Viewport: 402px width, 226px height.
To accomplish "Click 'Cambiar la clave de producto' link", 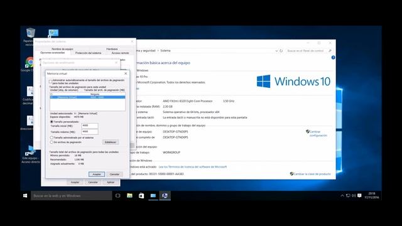I will point(312,174).
